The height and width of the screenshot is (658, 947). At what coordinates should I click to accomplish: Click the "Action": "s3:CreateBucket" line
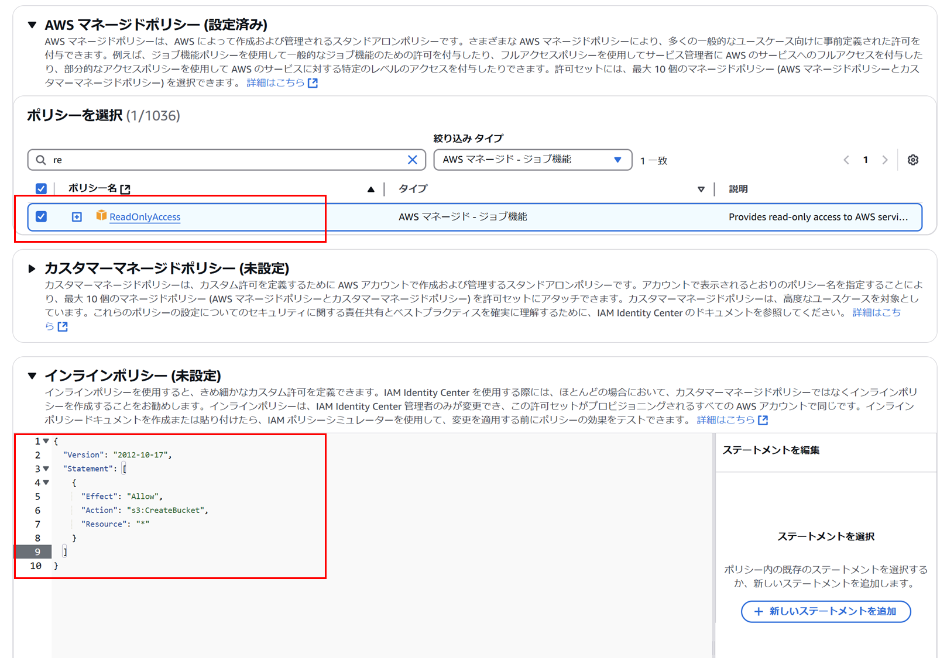145,510
